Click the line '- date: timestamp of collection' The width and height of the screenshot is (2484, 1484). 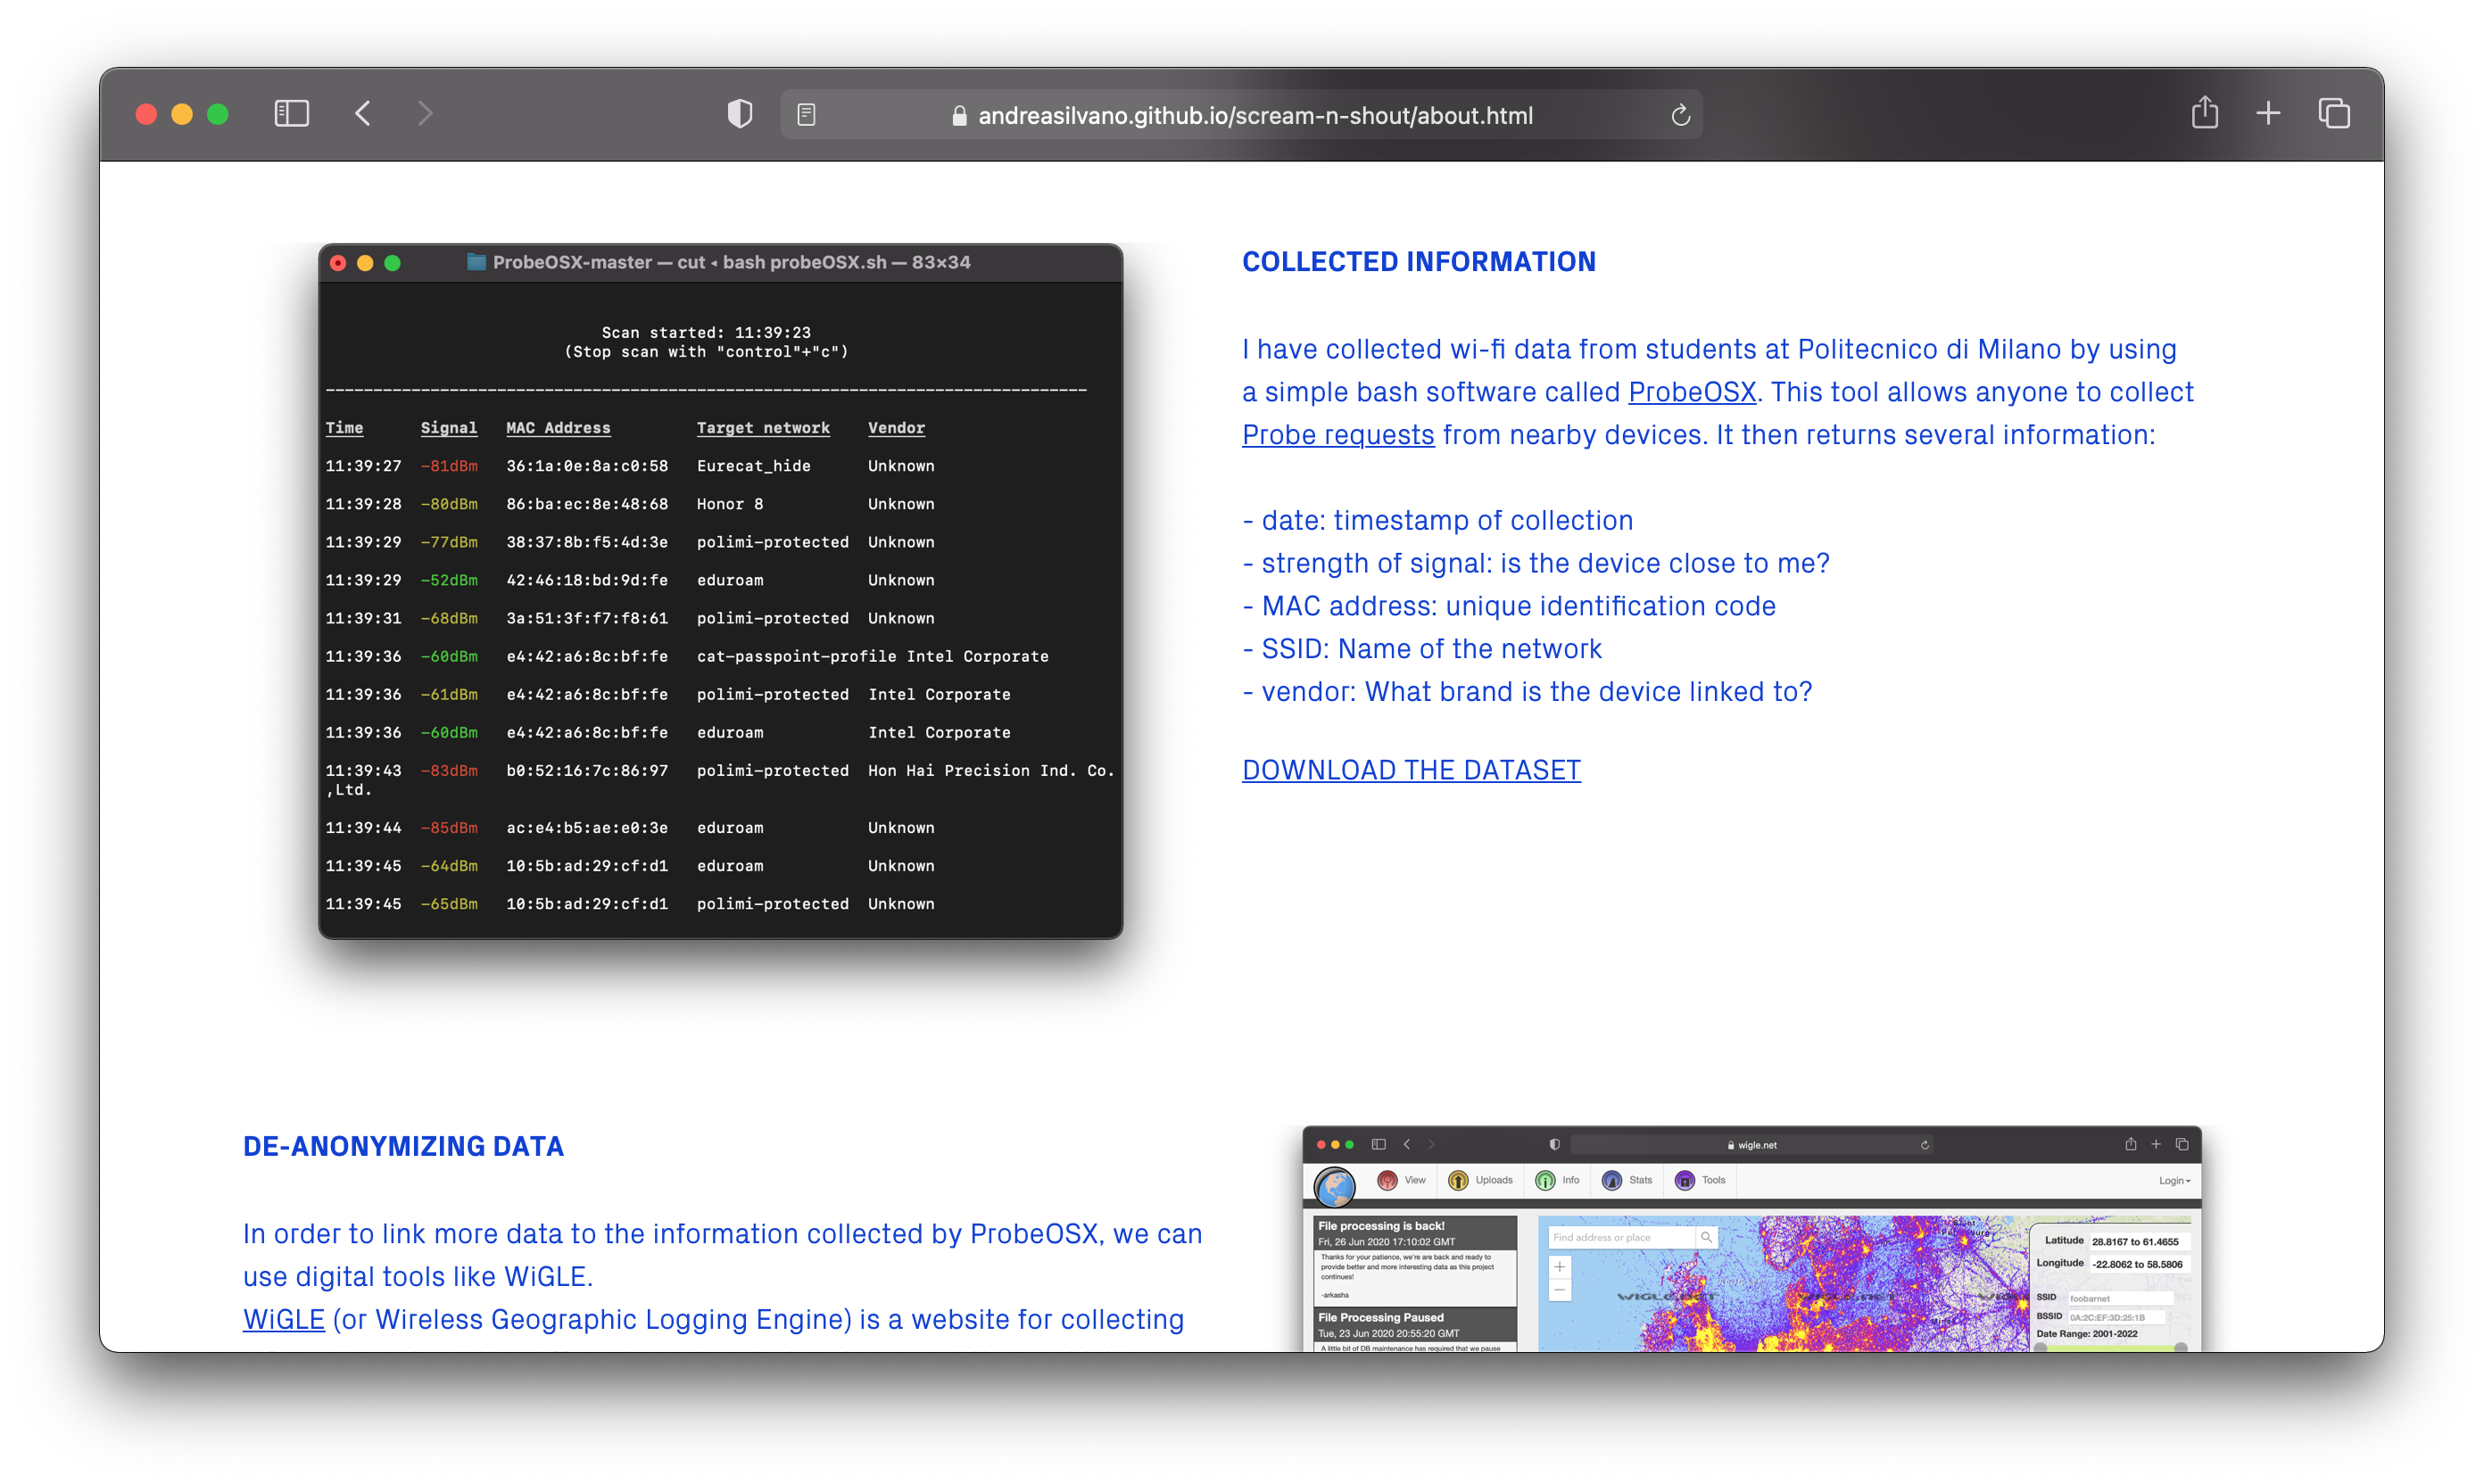[x=1437, y=520]
